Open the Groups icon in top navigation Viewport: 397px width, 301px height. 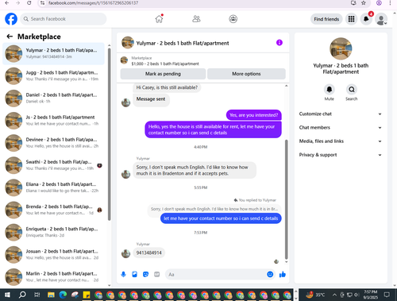(x=233, y=19)
